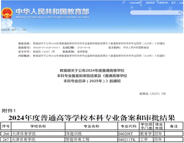
Task: Click the bold notice title heading
Action: point(92,76)
